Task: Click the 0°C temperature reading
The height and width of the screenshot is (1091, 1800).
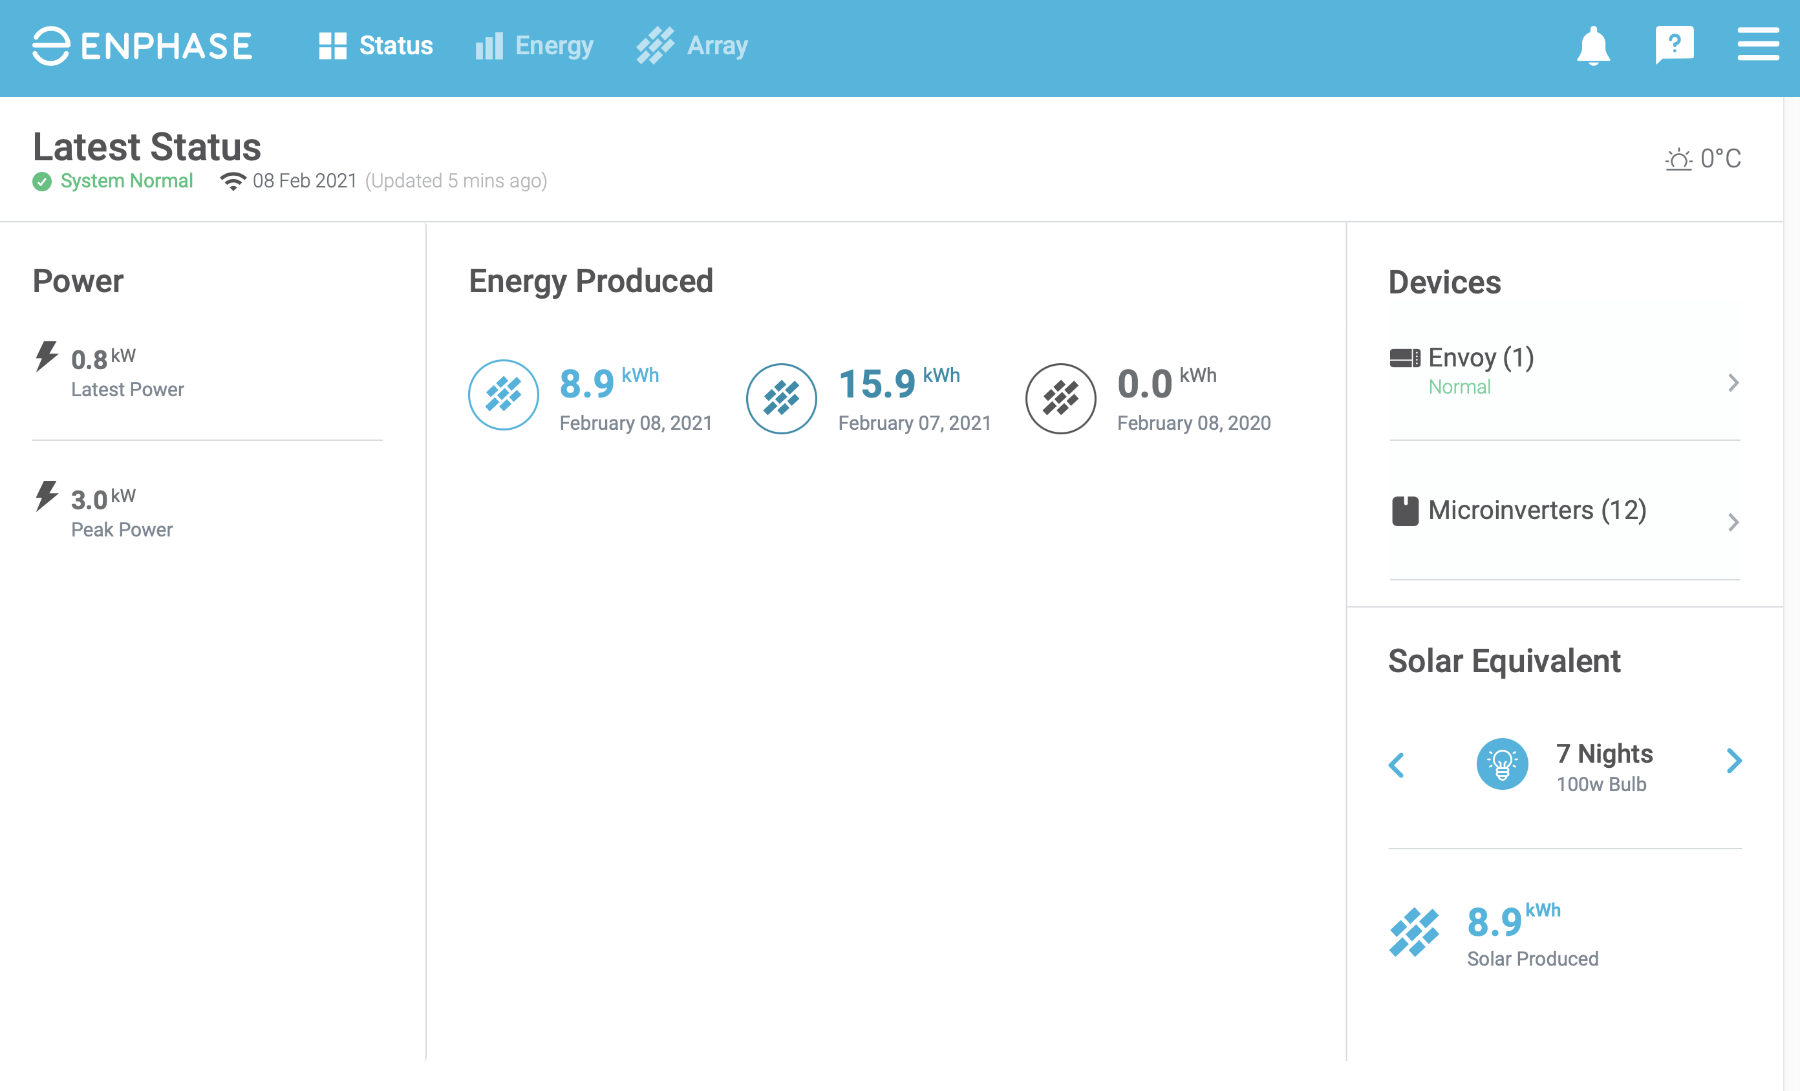Action: (1720, 158)
